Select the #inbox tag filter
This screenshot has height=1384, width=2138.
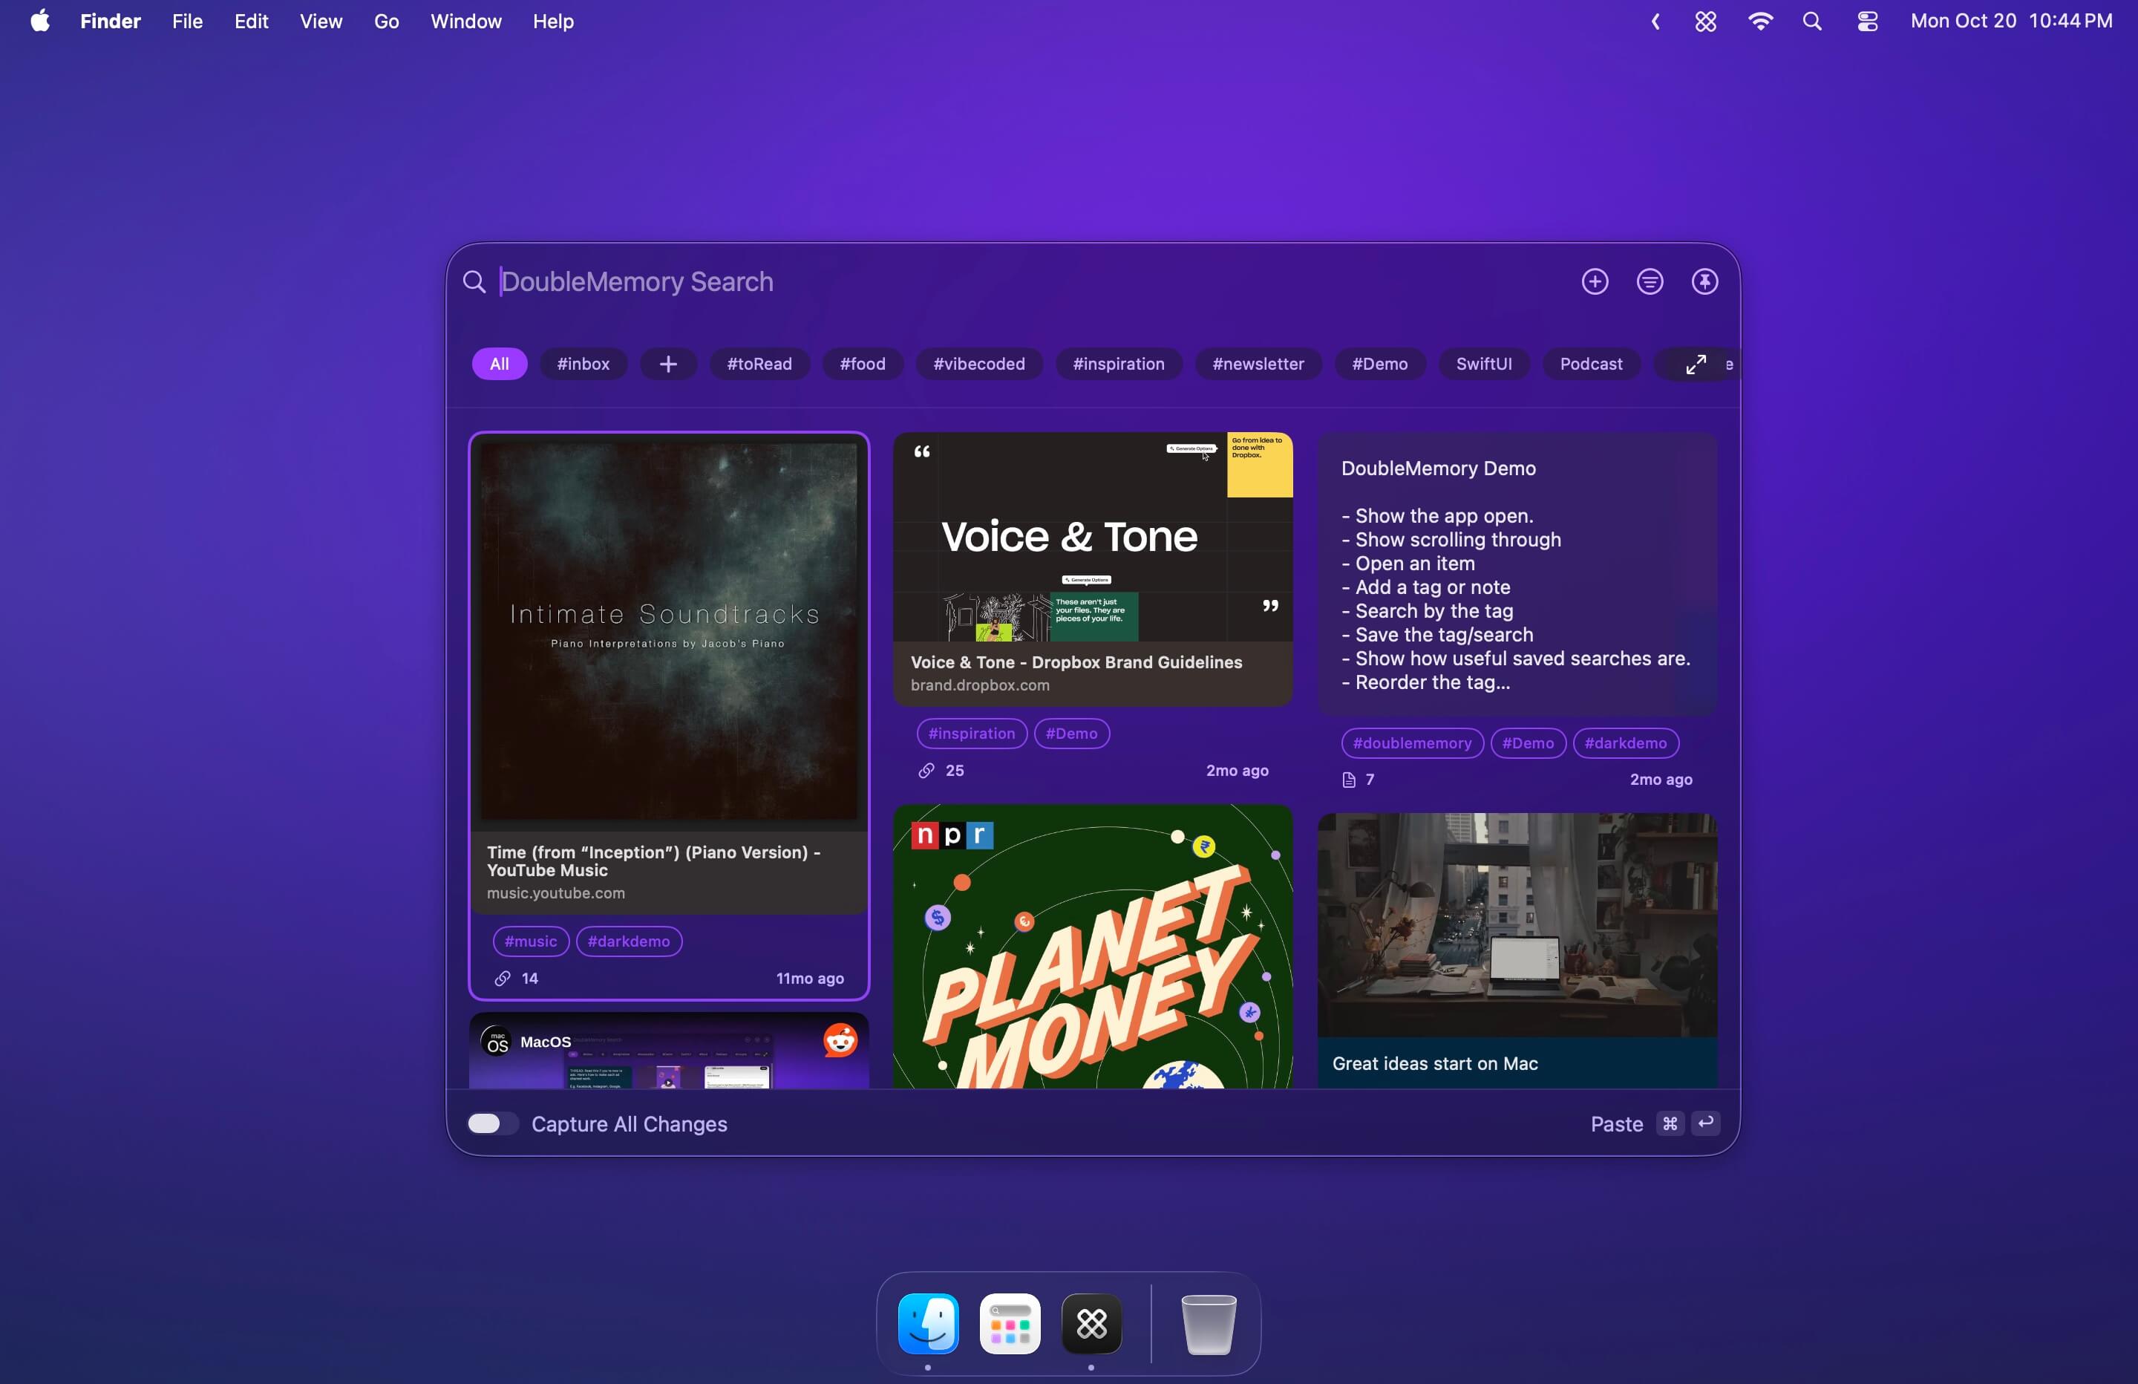pyautogui.click(x=583, y=364)
